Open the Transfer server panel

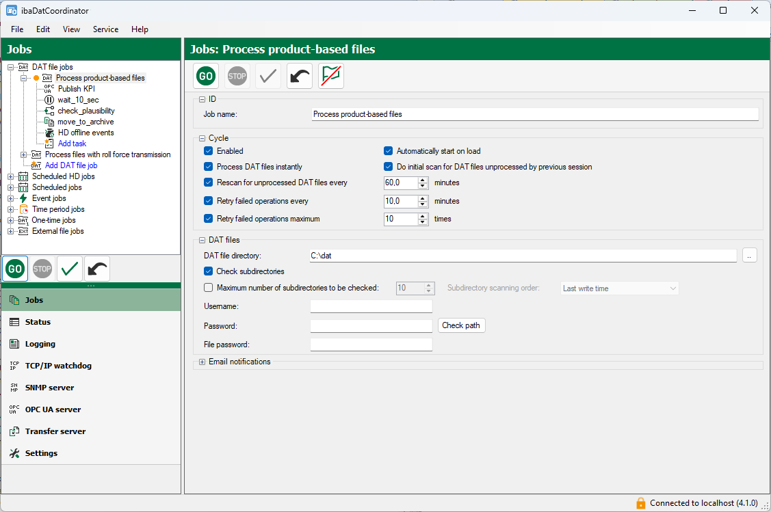[91, 431]
